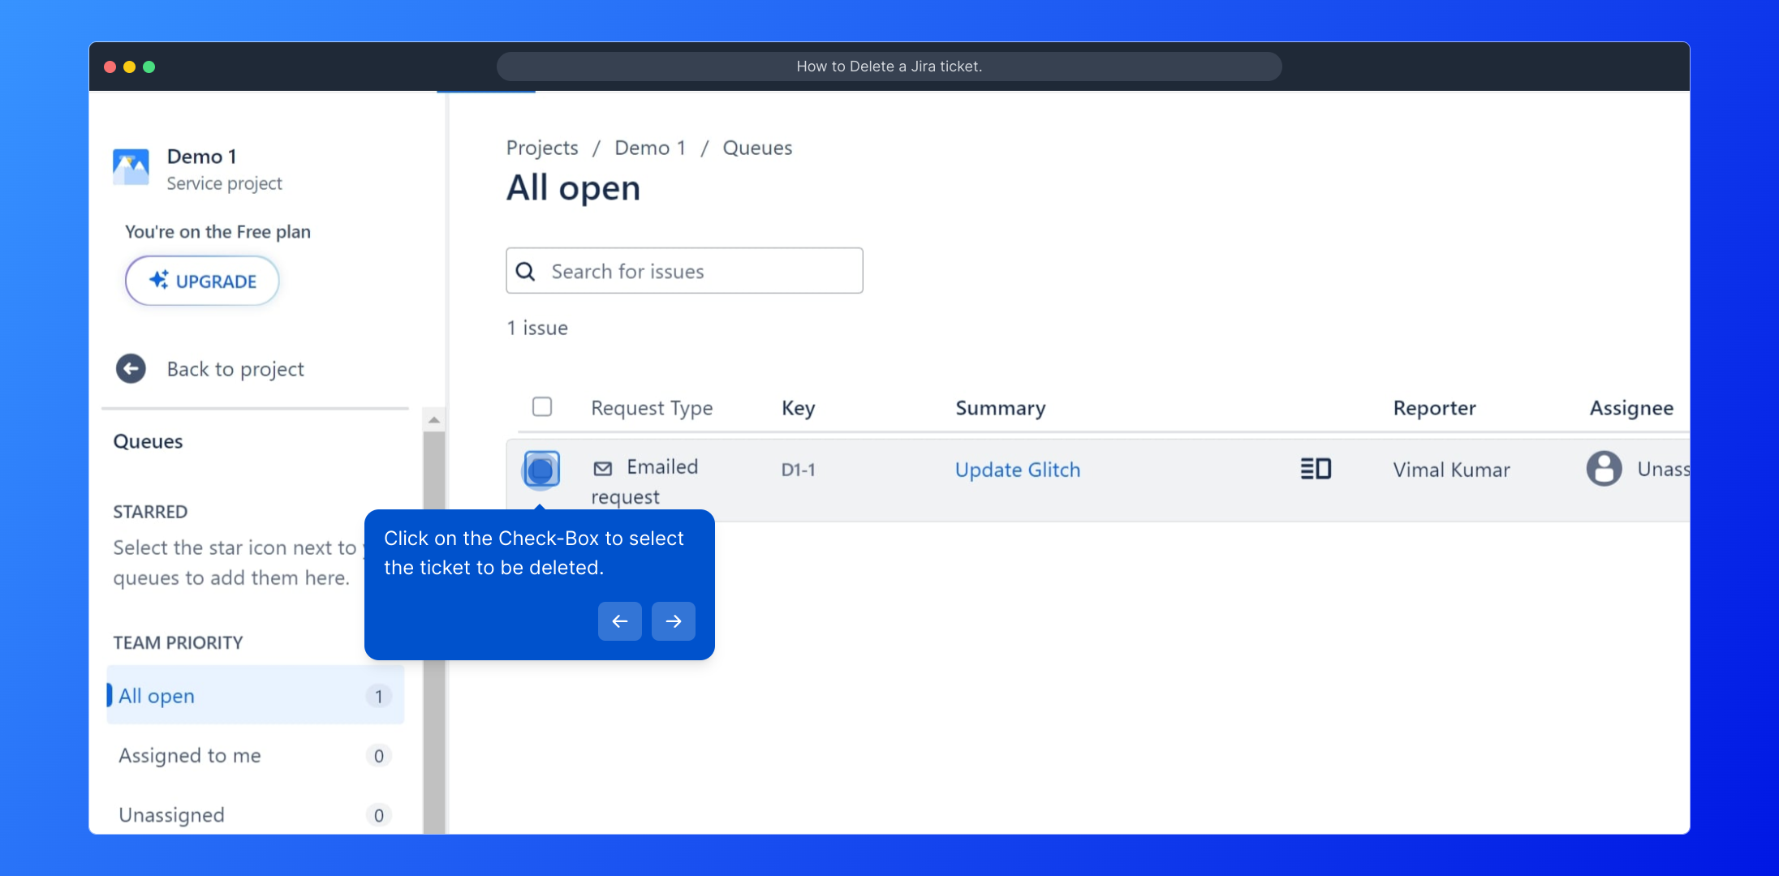The width and height of the screenshot is (1779, 876).
Task: Open the Update Glitch issue link
Action: (1017, 470)
